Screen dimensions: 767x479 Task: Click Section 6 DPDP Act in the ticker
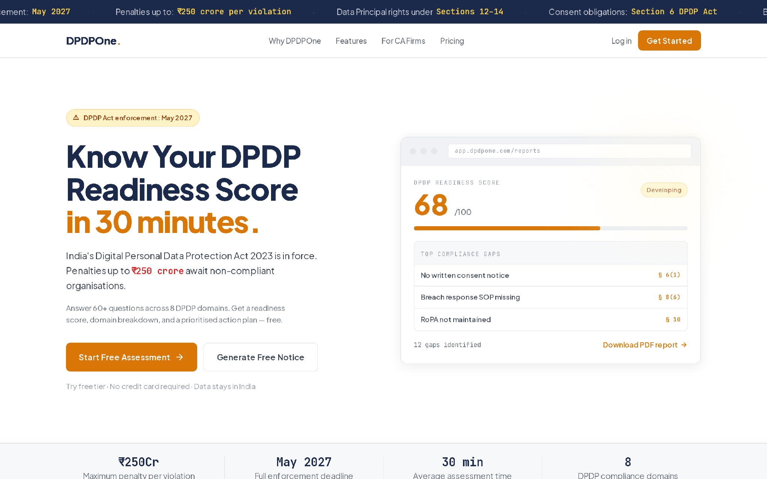tap(674, 12)
